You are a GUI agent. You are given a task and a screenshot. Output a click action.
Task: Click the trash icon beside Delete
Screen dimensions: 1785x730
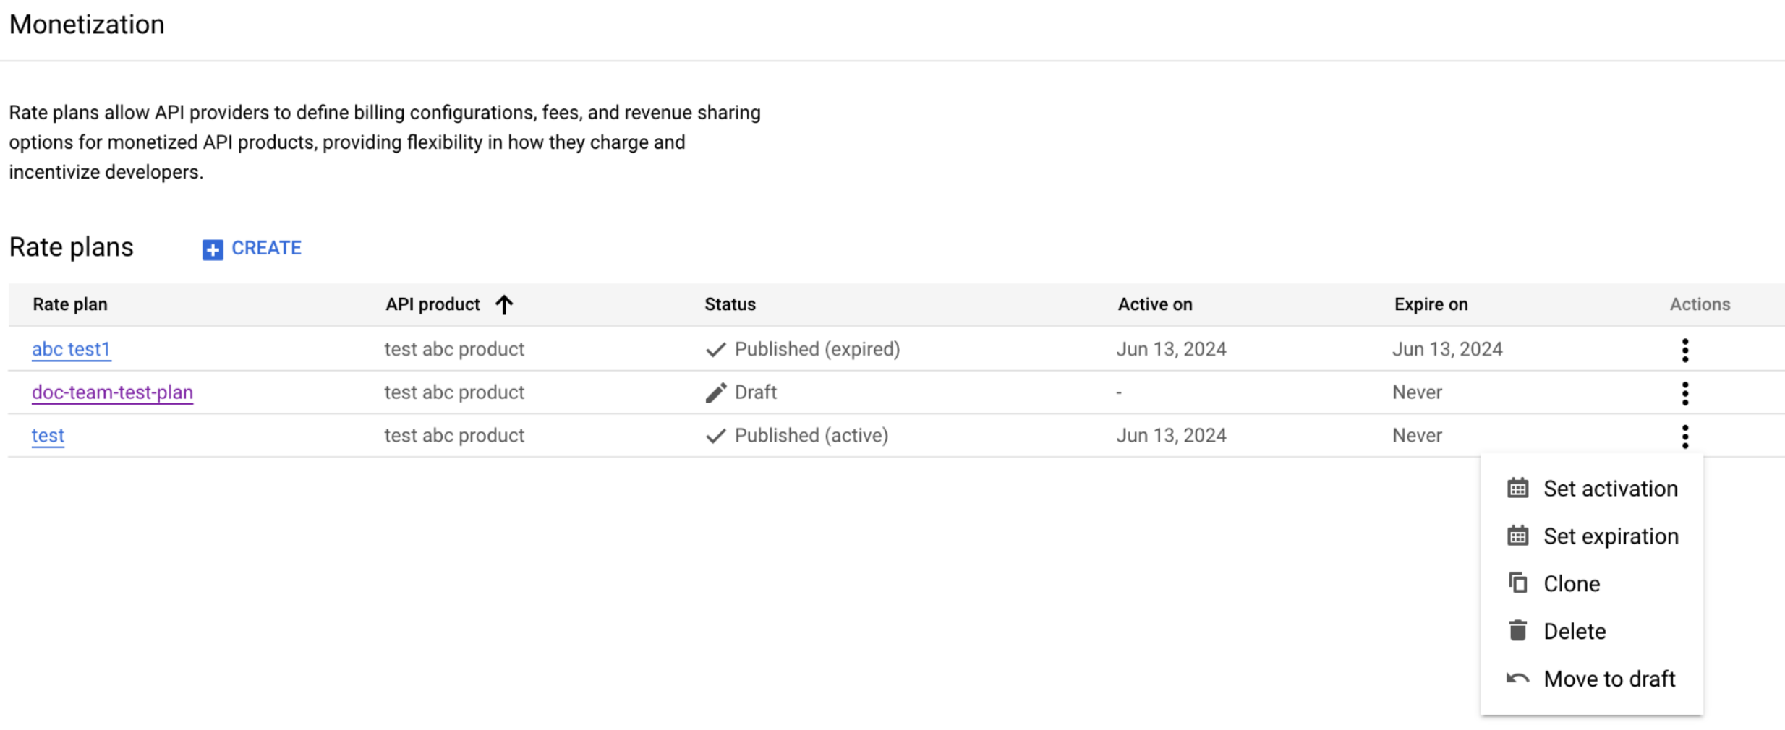[x=1517, y=630]
